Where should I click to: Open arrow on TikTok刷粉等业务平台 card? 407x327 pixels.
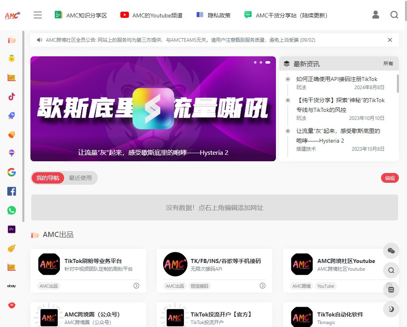click(136, 286)
